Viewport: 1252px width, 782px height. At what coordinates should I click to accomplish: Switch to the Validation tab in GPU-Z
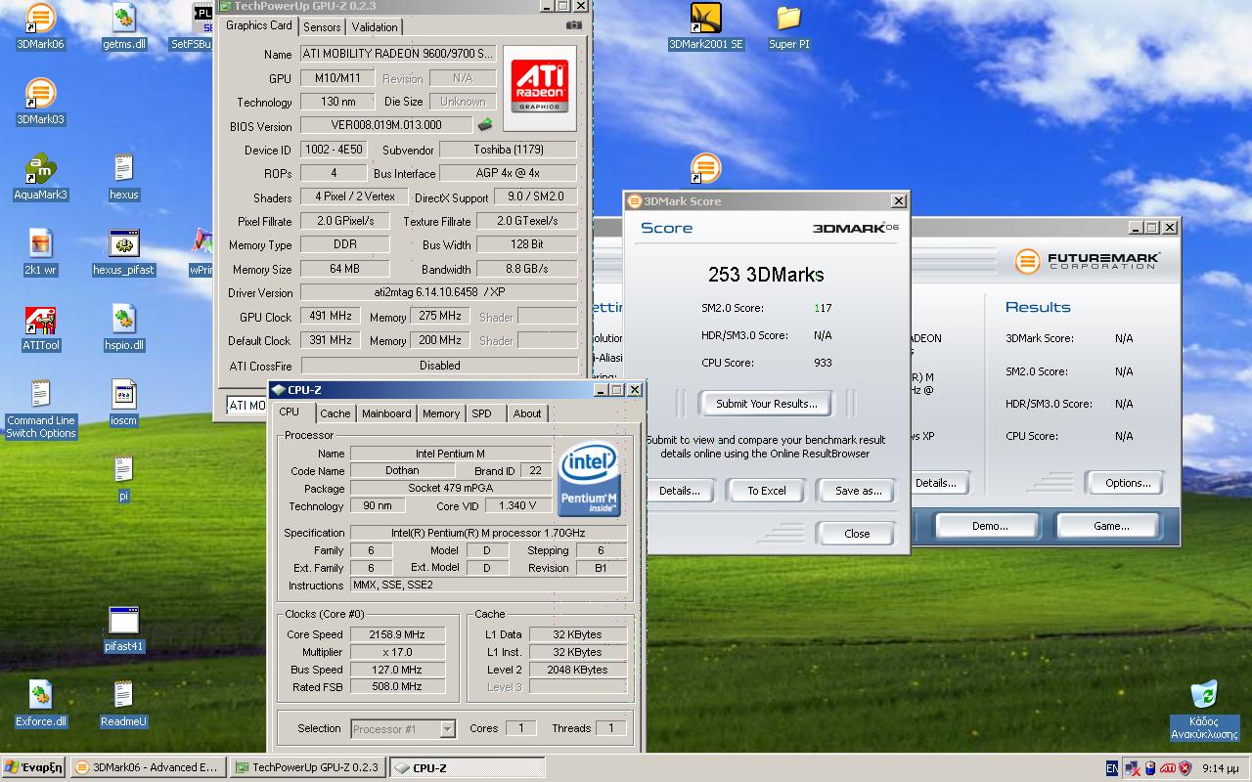click(375, 27)
